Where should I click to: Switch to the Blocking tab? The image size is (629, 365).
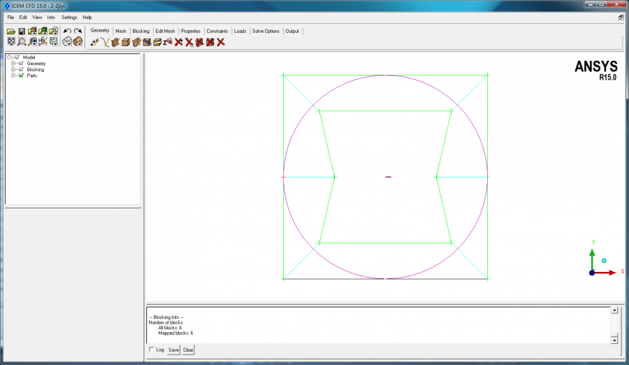pyautogui.click(x=141, y=31)
